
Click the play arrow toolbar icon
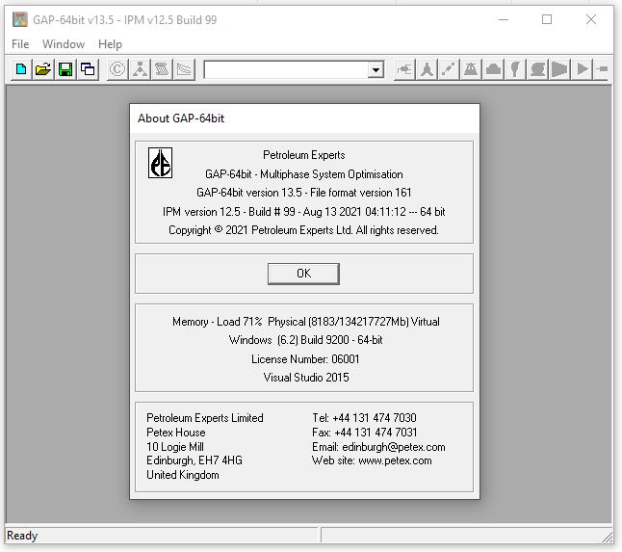click(x=582, y=69)
